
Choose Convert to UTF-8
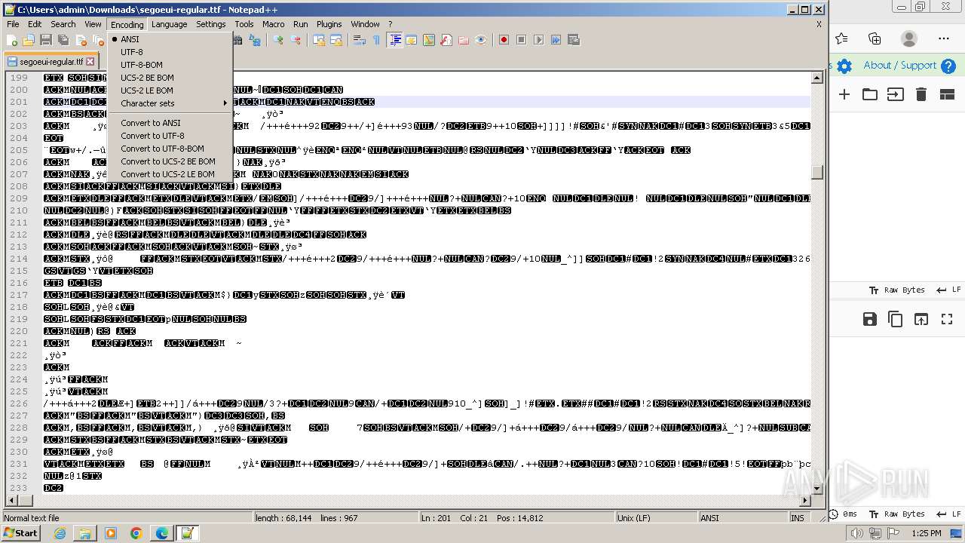click(170, 136)
